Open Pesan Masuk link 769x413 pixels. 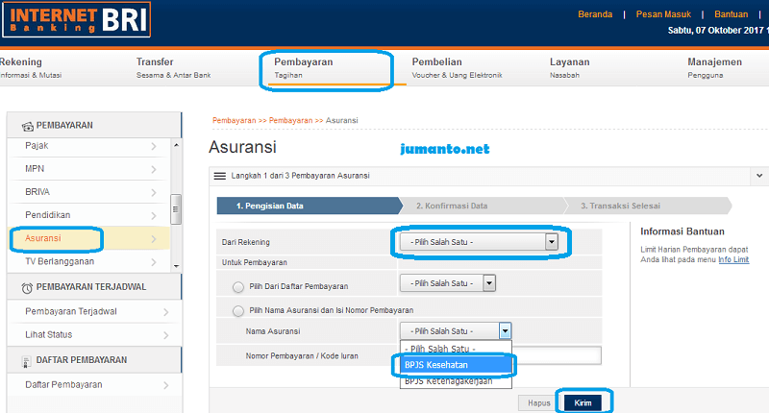pyautogui.click(x=663, y=14)
